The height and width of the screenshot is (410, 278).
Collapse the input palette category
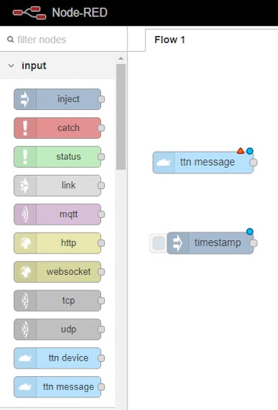[x=11, y=65]
